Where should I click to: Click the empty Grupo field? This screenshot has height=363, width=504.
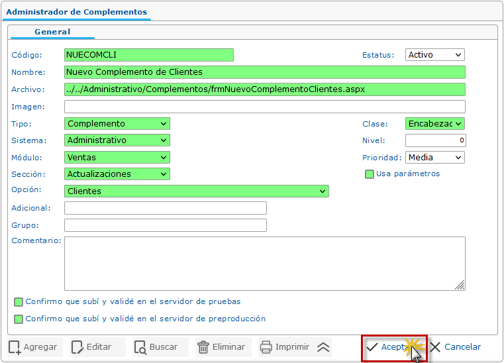click(166, 225)
